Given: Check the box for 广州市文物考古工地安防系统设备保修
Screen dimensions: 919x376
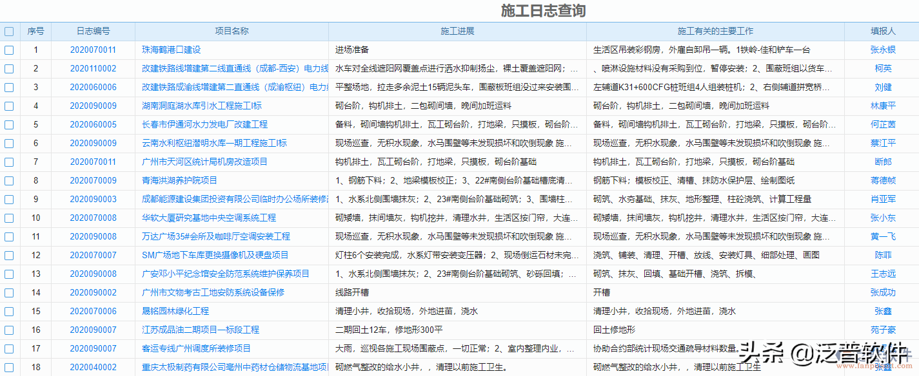Looking at the screenshot, I should [9, 292].
